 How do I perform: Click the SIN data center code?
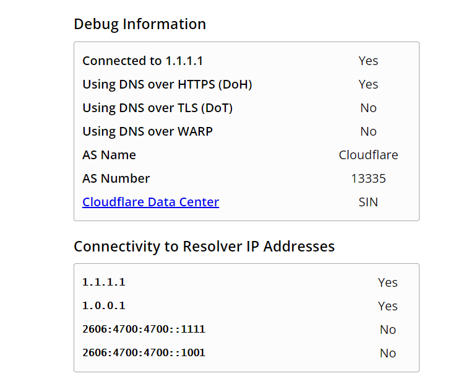click(x=368, y=202)
